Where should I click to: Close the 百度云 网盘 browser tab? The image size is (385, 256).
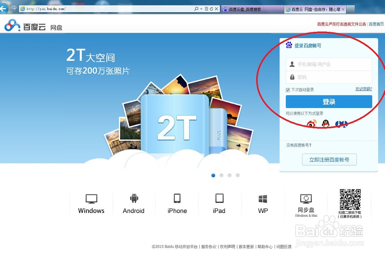(x=343, y=9)
